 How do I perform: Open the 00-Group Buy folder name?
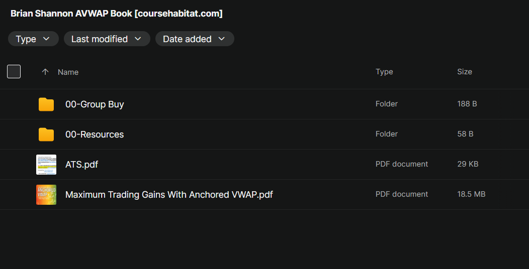click(95, 104)
